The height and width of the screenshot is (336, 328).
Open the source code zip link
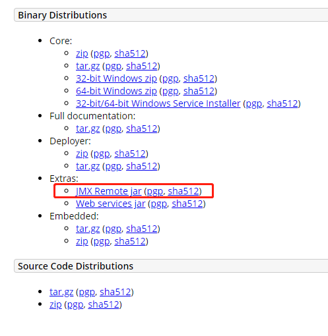[55, 304]
